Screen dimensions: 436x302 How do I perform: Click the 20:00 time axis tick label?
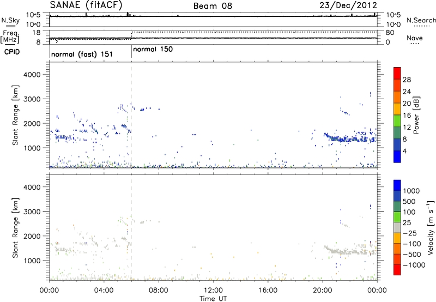tap(323, 291)
